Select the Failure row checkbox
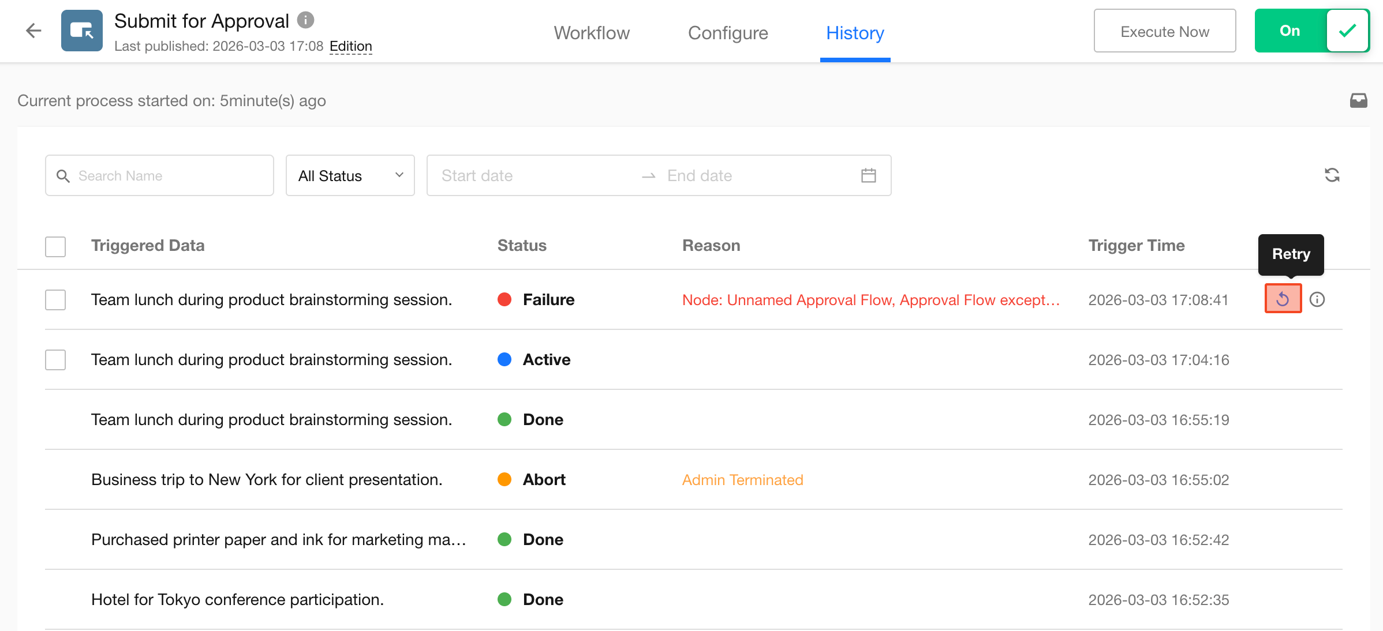1383x631 pixels. pyautogui.click(x=55, y=300)
